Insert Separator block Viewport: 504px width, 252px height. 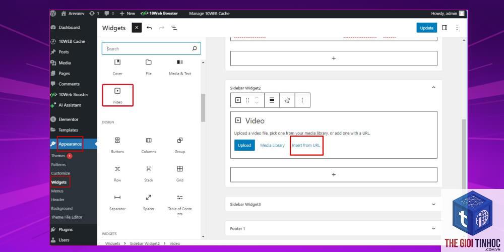pyautogui.click(x=117, y=202)
